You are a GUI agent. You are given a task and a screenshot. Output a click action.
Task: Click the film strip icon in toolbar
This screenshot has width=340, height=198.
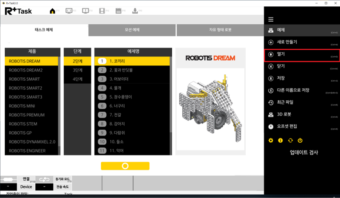pos(102,11)
